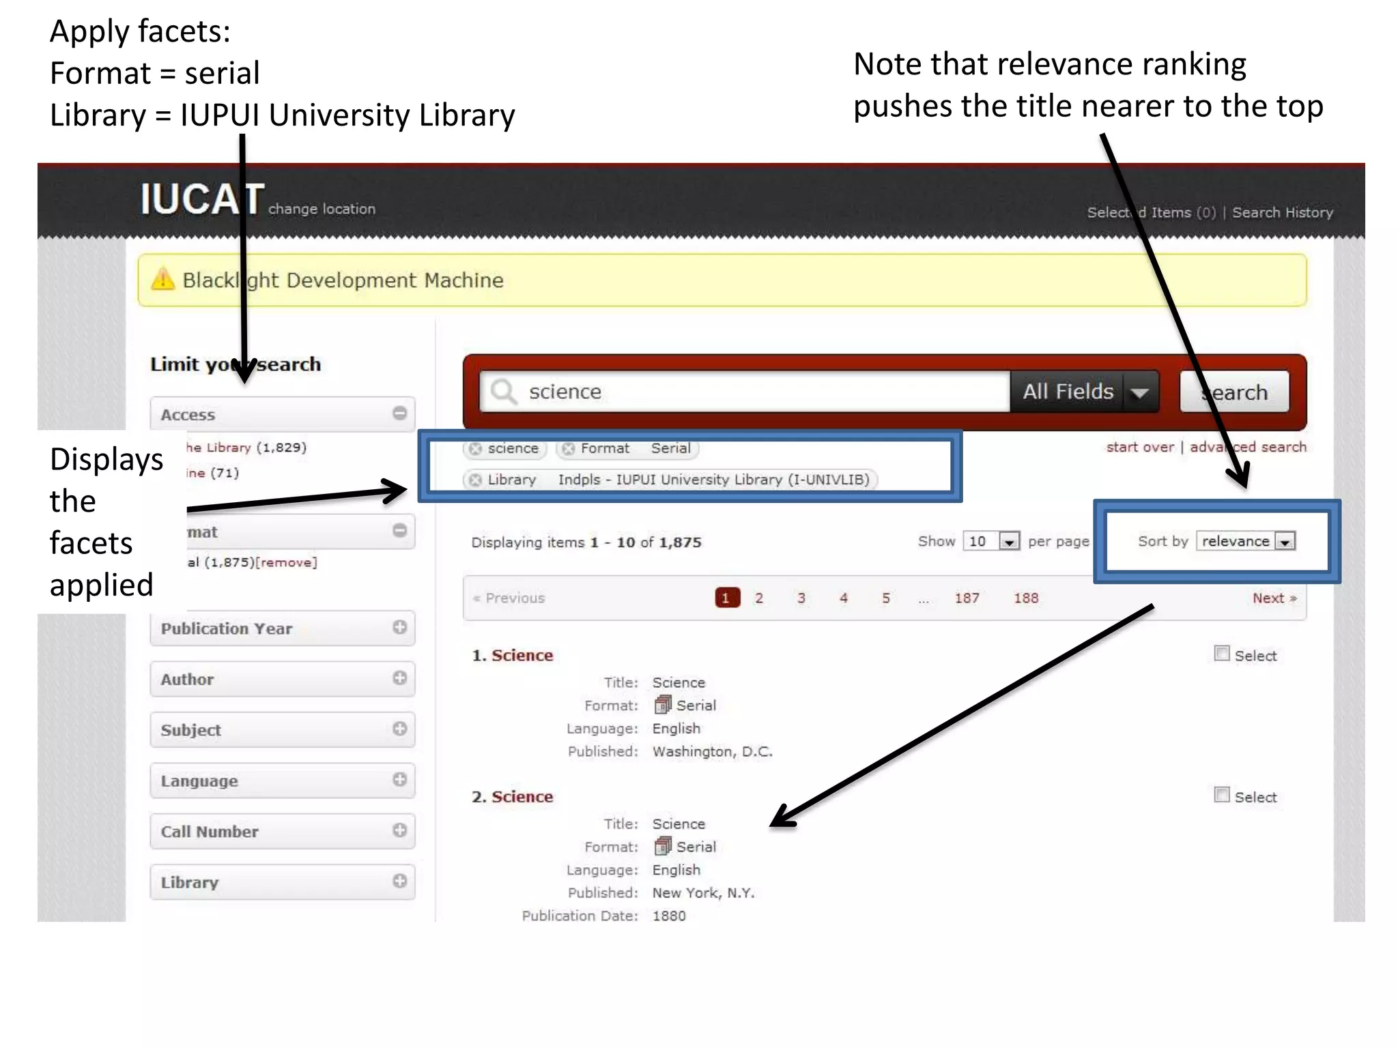
Task: Click the warning icon in Blacklight banner
Action: (x=162, y=279)
